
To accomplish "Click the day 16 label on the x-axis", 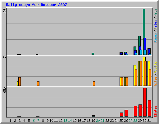I will 79,121.
